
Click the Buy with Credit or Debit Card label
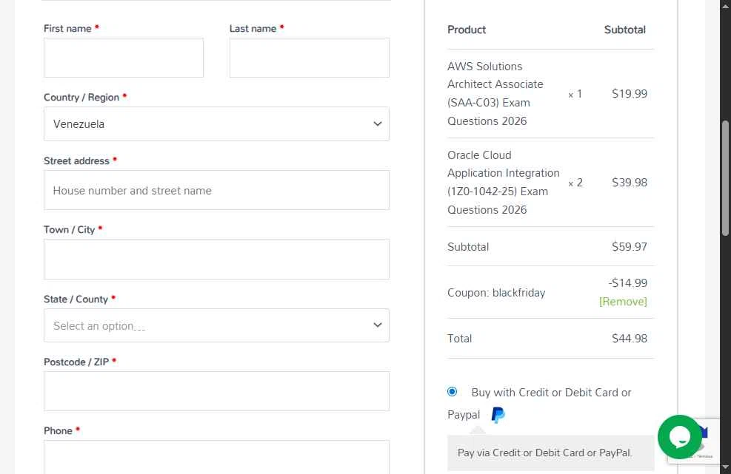(x=539, y=403)
